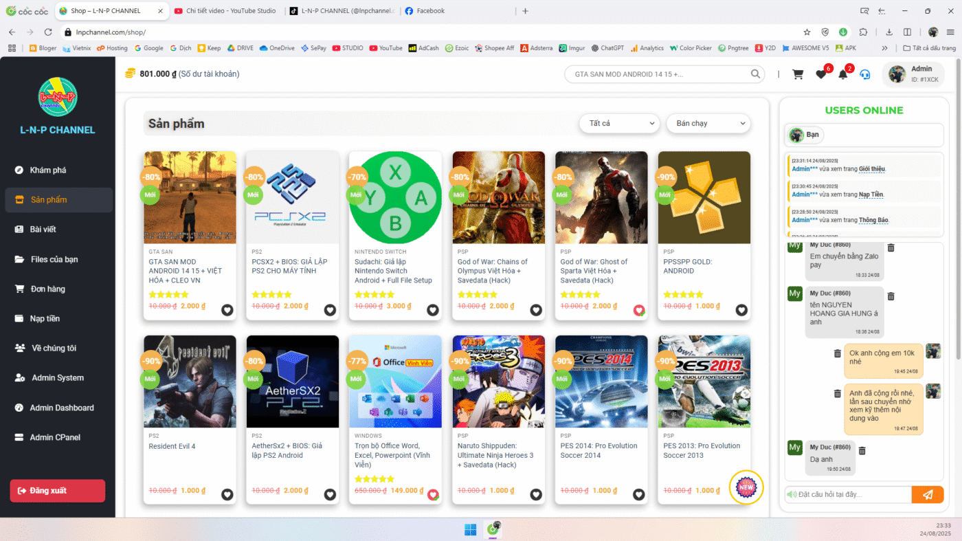Send chat message with paper plane button
Image resolution: width=962 pixels, height=541 pixels.
[x=928, y=494]
